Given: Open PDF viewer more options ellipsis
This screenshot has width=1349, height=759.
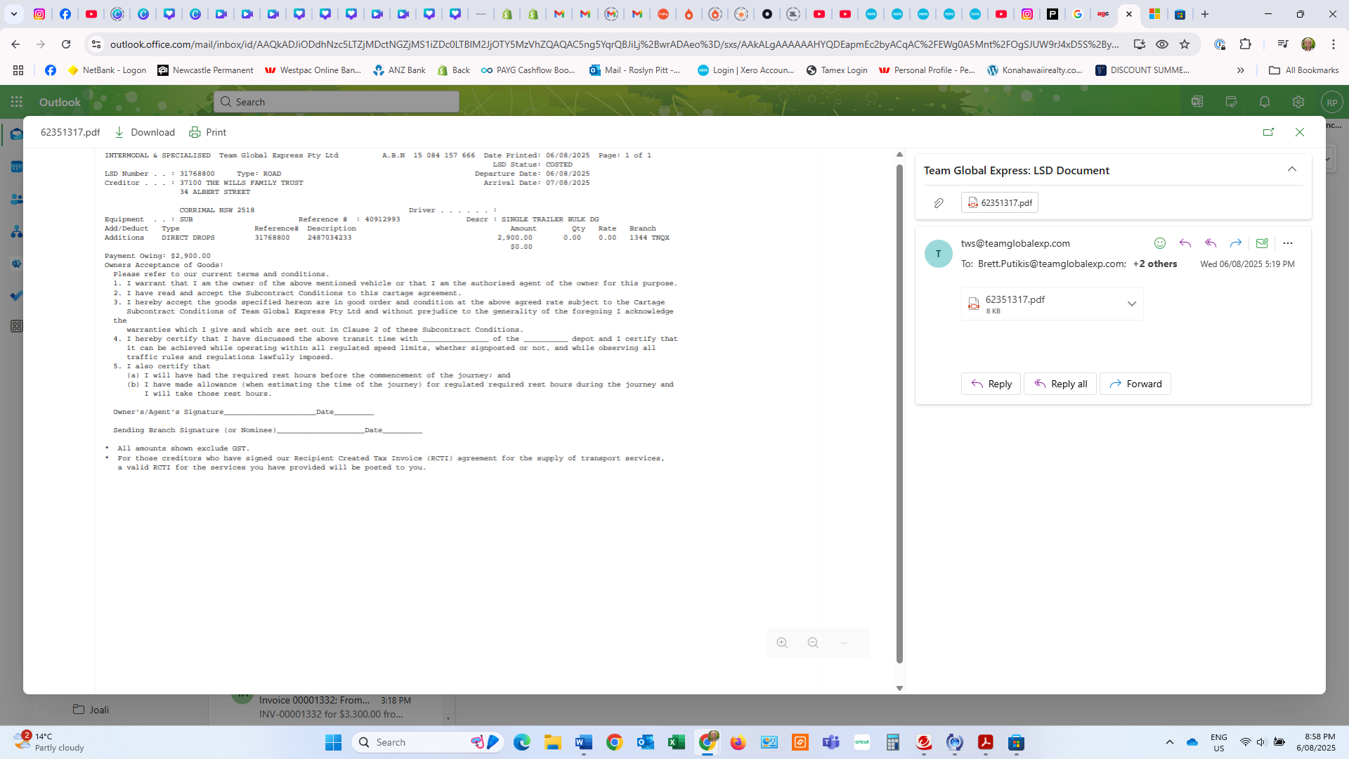Looking at the screenshot, I should tap(844, 643).
